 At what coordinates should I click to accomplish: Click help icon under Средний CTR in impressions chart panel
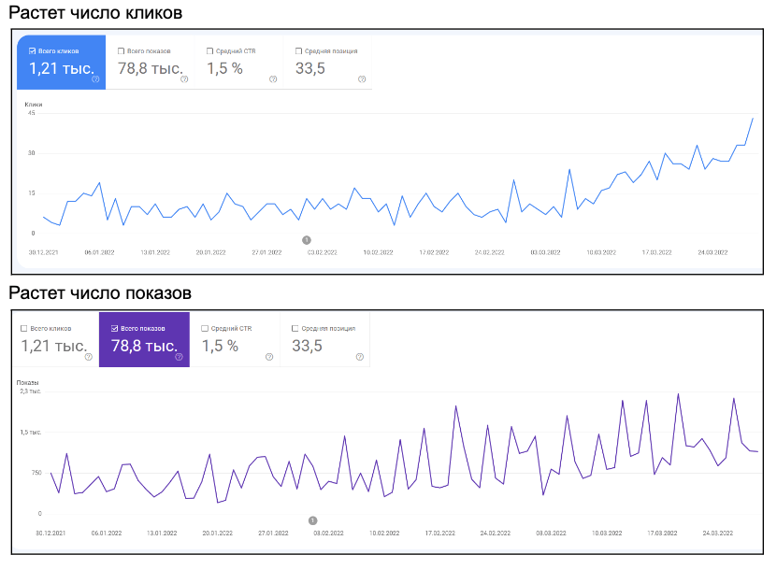pyautogui.click(x=271, y=356)
